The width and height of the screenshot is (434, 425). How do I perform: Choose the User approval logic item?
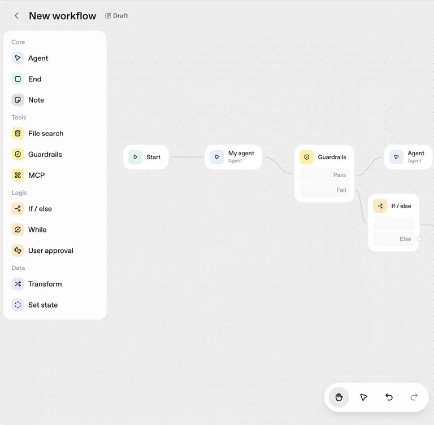[x=55, y=251]
